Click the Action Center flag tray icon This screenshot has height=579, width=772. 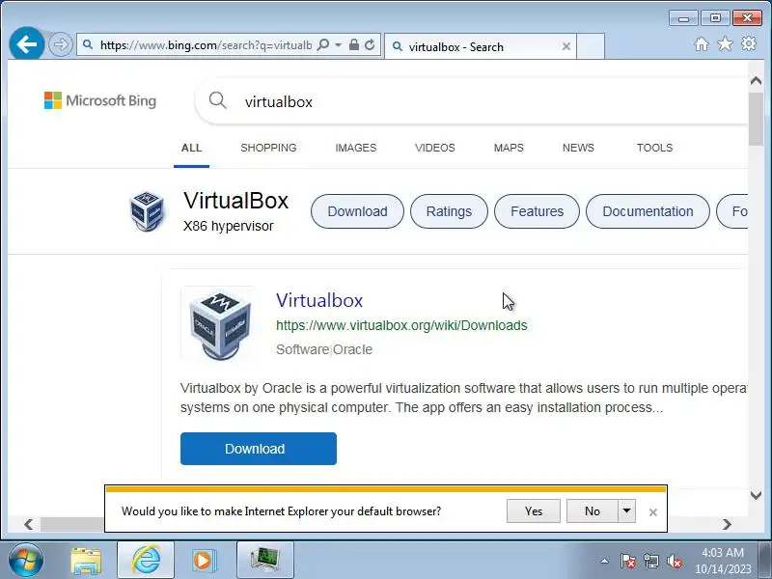627,561
